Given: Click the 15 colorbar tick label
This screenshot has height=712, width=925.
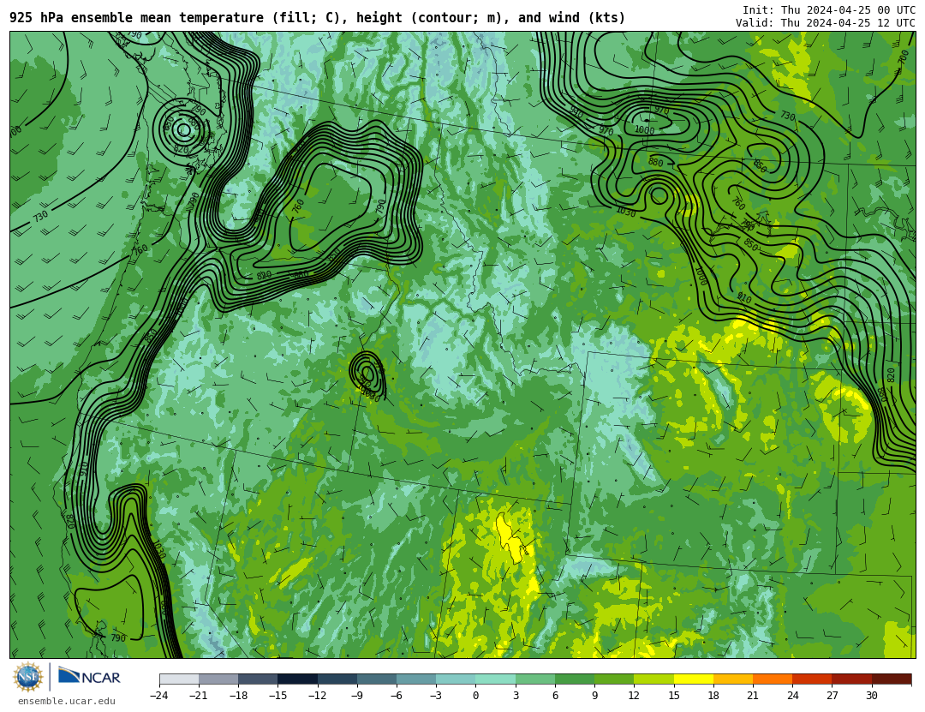Looking at the screenshot, I should [x=674, y=696].
